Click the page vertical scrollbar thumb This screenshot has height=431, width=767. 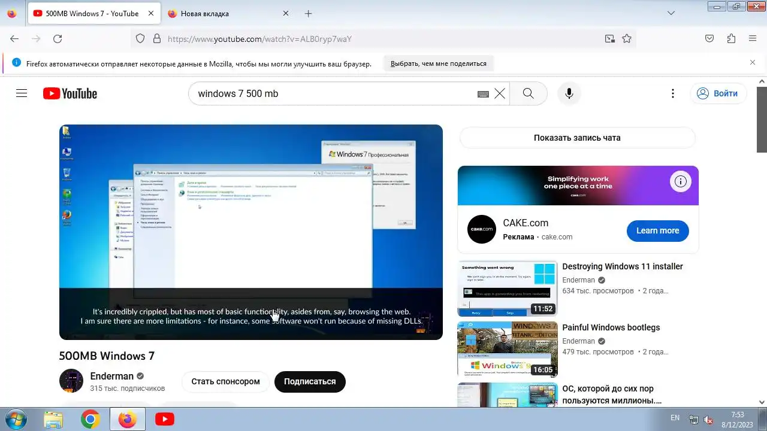(x=762, y=119)
